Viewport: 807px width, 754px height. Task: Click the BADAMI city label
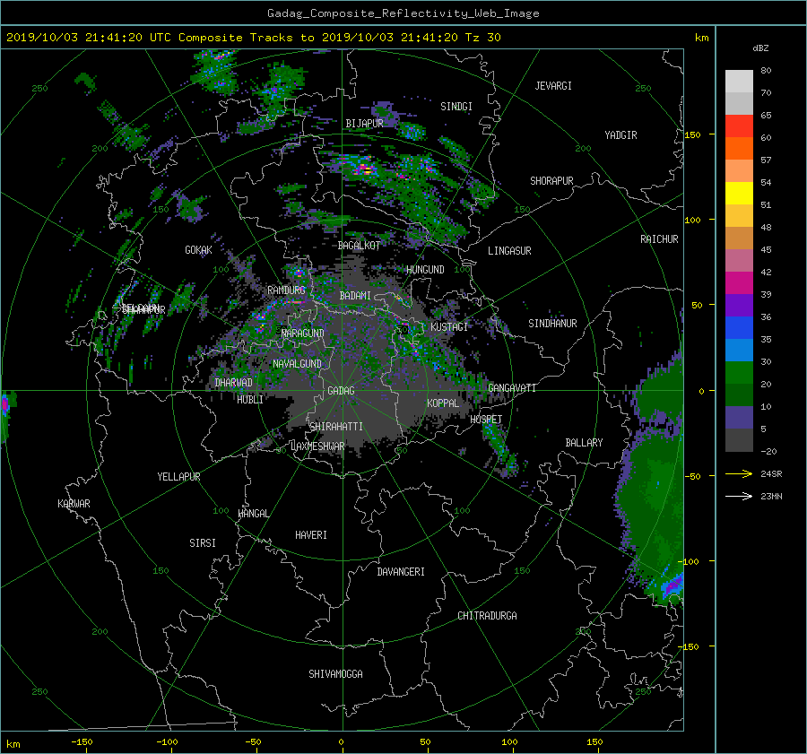click(x=355, y=296)
